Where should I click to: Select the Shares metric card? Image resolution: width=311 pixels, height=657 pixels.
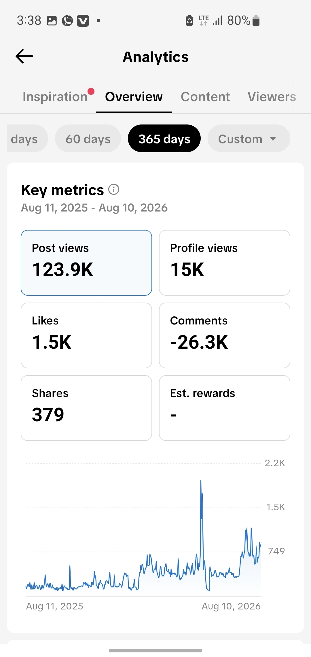click(86, 408)
